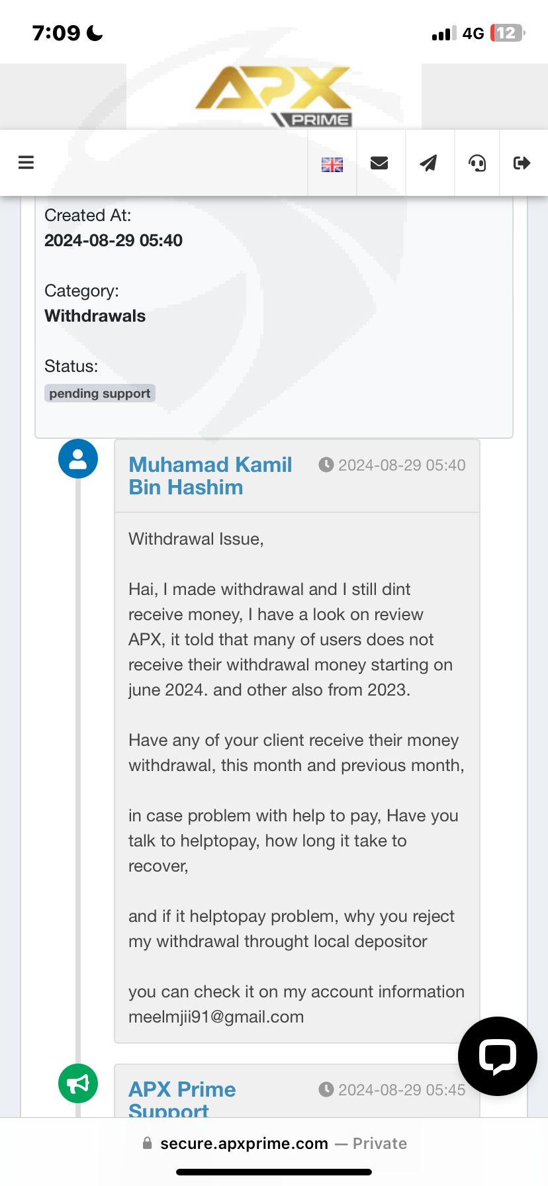Tap the lock icon beside the URL
Image resolution: width=548 pixels, height=1186 pixels.
[x=148, y=1144]
